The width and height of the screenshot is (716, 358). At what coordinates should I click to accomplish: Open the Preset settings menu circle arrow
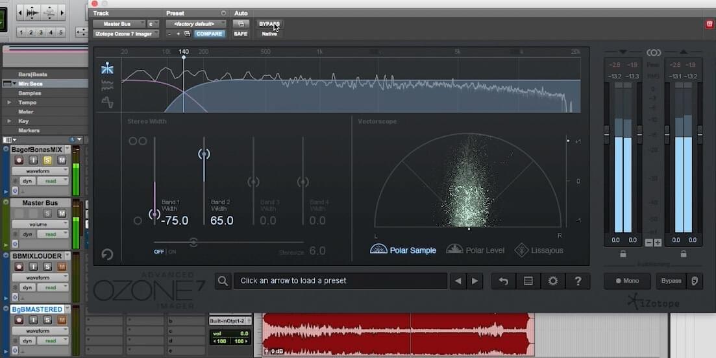(x=223, y=13)
